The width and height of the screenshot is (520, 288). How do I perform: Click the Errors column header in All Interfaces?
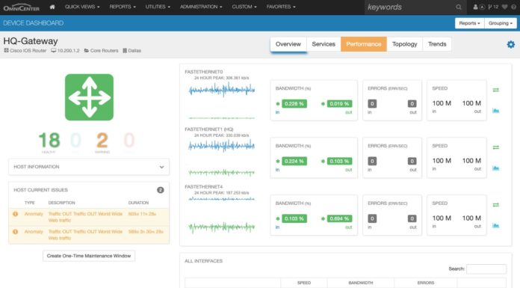tap(425, 283)
